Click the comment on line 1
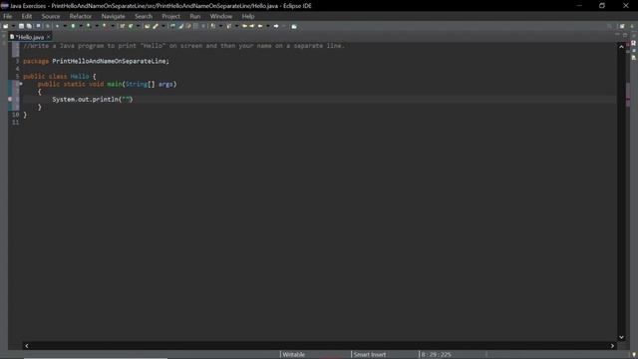The height and width of the screenshot is (359, 638). pos(183,46)
